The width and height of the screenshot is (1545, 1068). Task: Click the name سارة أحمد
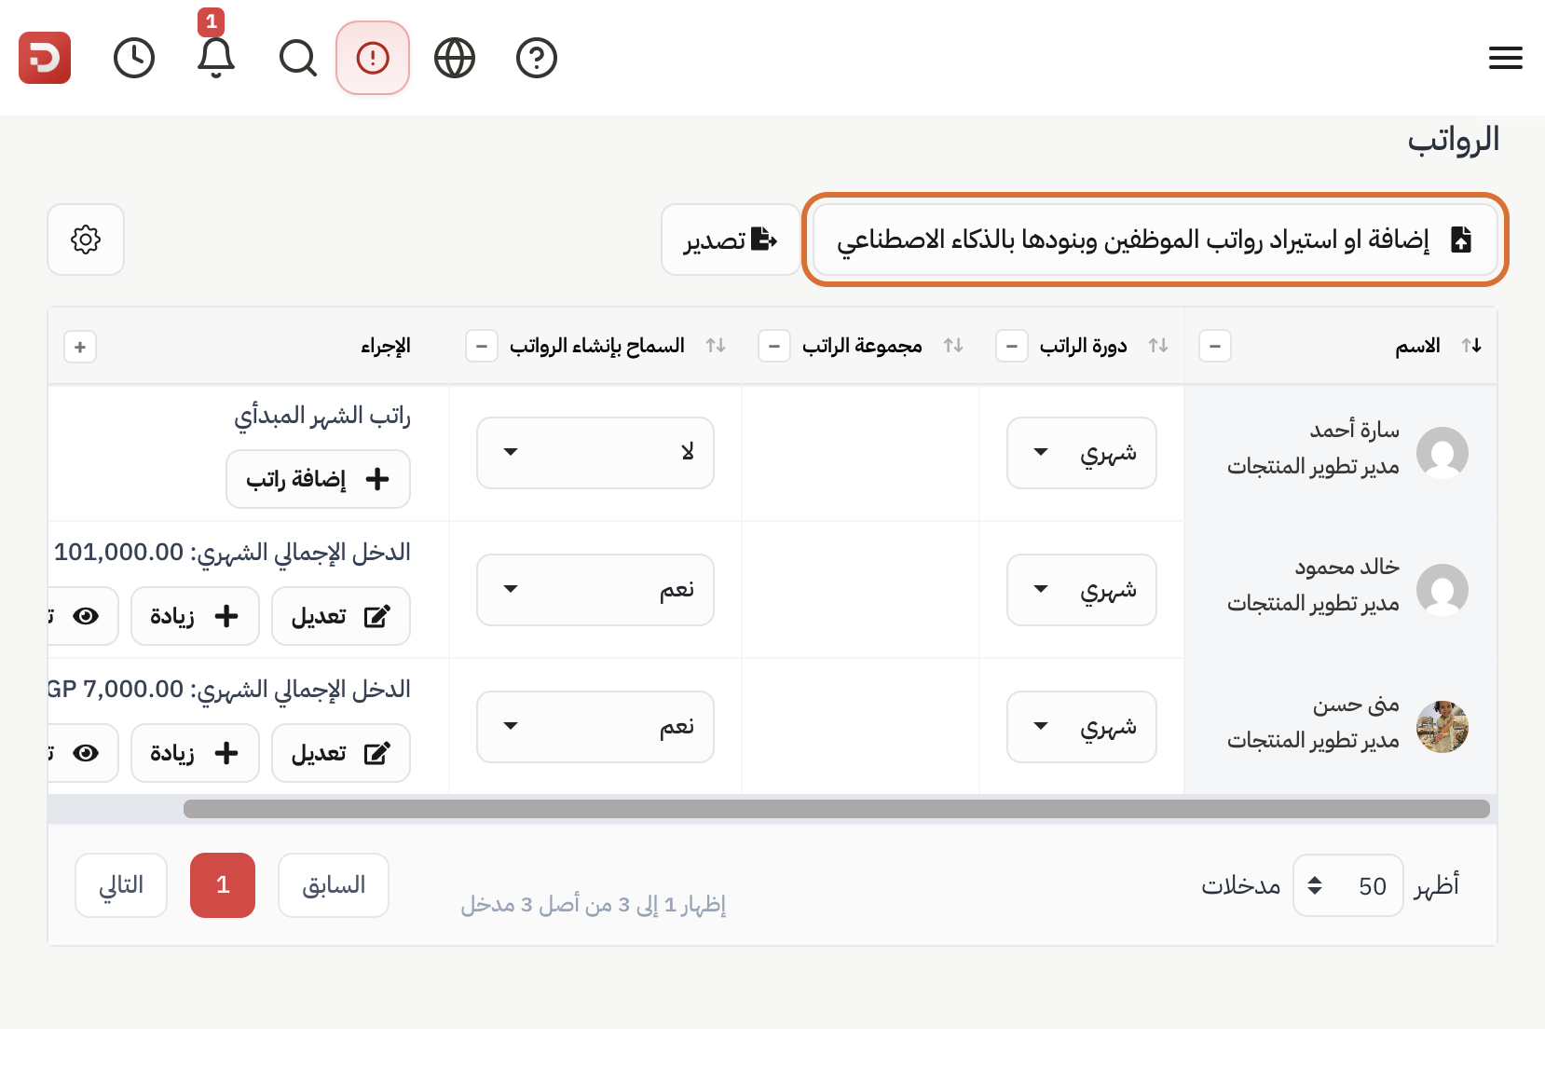pyautogui.click(x=1355, y=430)
